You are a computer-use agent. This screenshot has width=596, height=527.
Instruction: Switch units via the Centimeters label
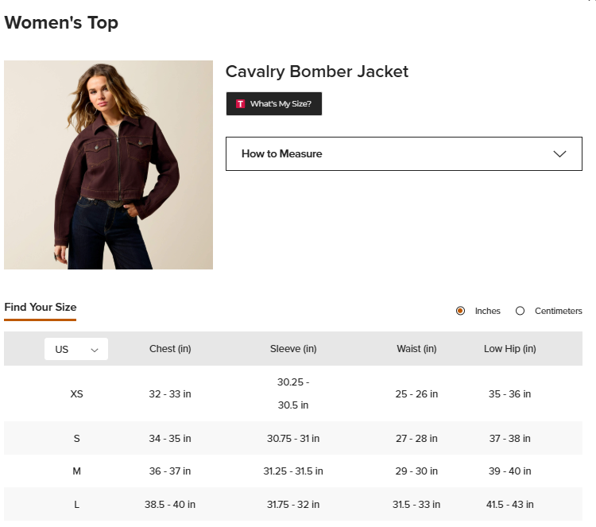559,311
